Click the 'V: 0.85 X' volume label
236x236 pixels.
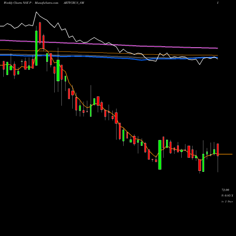pos(227,195)
